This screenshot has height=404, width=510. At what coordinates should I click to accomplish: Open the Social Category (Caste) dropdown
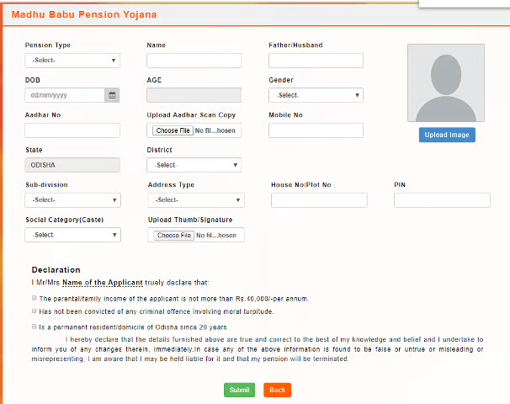click(73, 235)
